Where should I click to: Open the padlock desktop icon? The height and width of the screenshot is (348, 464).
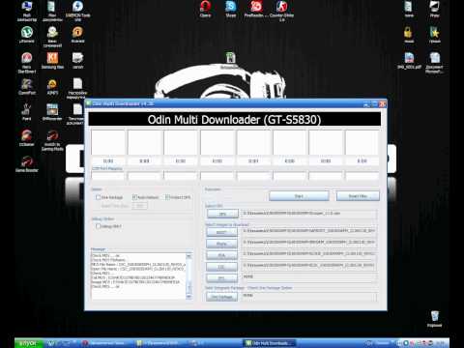[x=409, y=35]
